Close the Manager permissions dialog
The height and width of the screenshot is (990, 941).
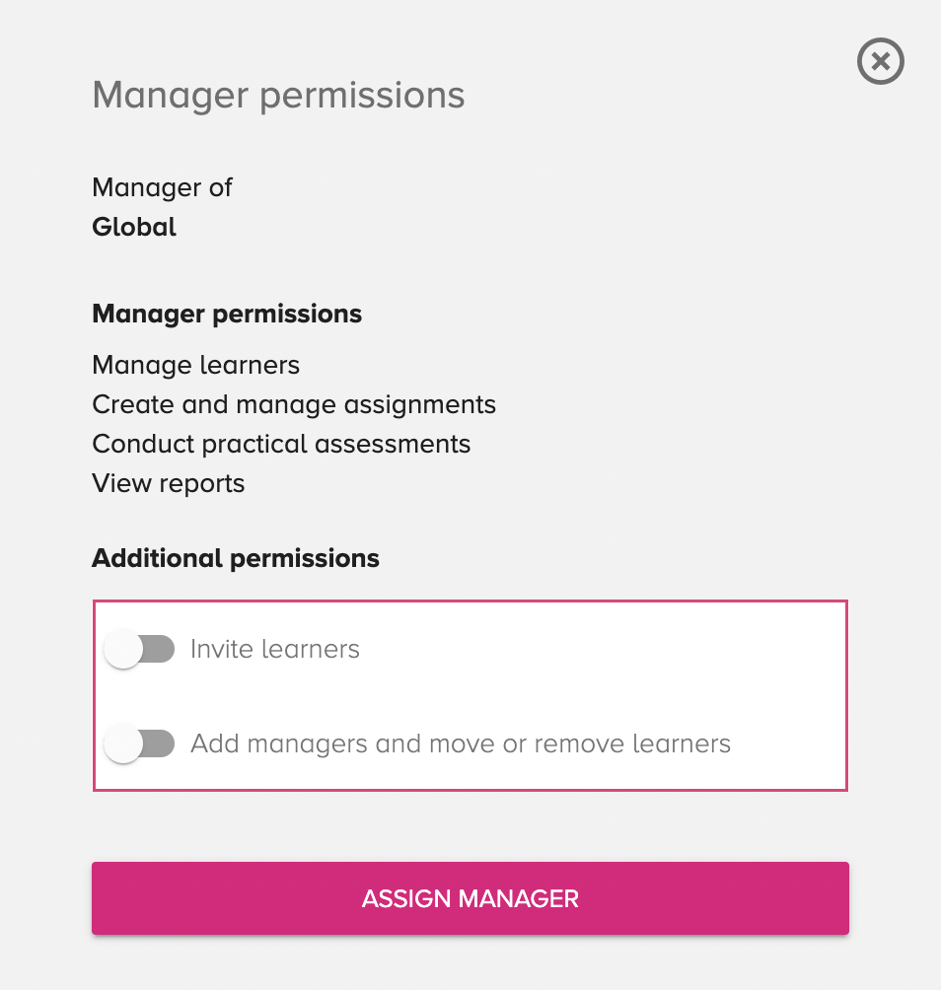(x=881, y=61)
